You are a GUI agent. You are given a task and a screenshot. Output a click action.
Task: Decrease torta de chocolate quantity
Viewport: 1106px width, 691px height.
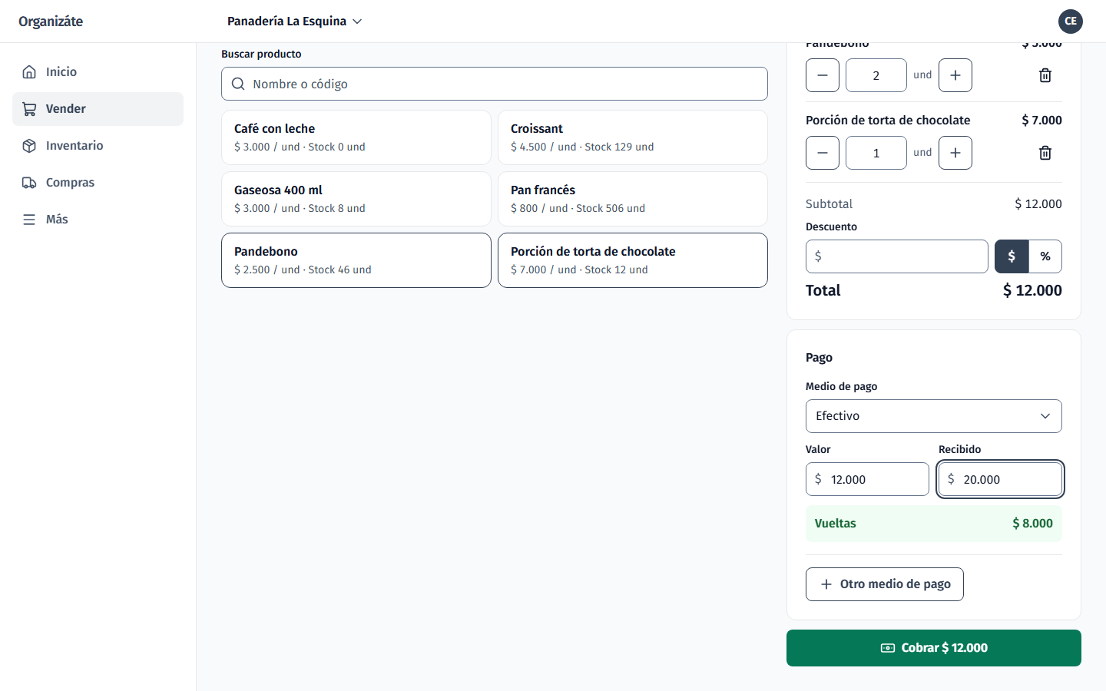click(823, 153)
